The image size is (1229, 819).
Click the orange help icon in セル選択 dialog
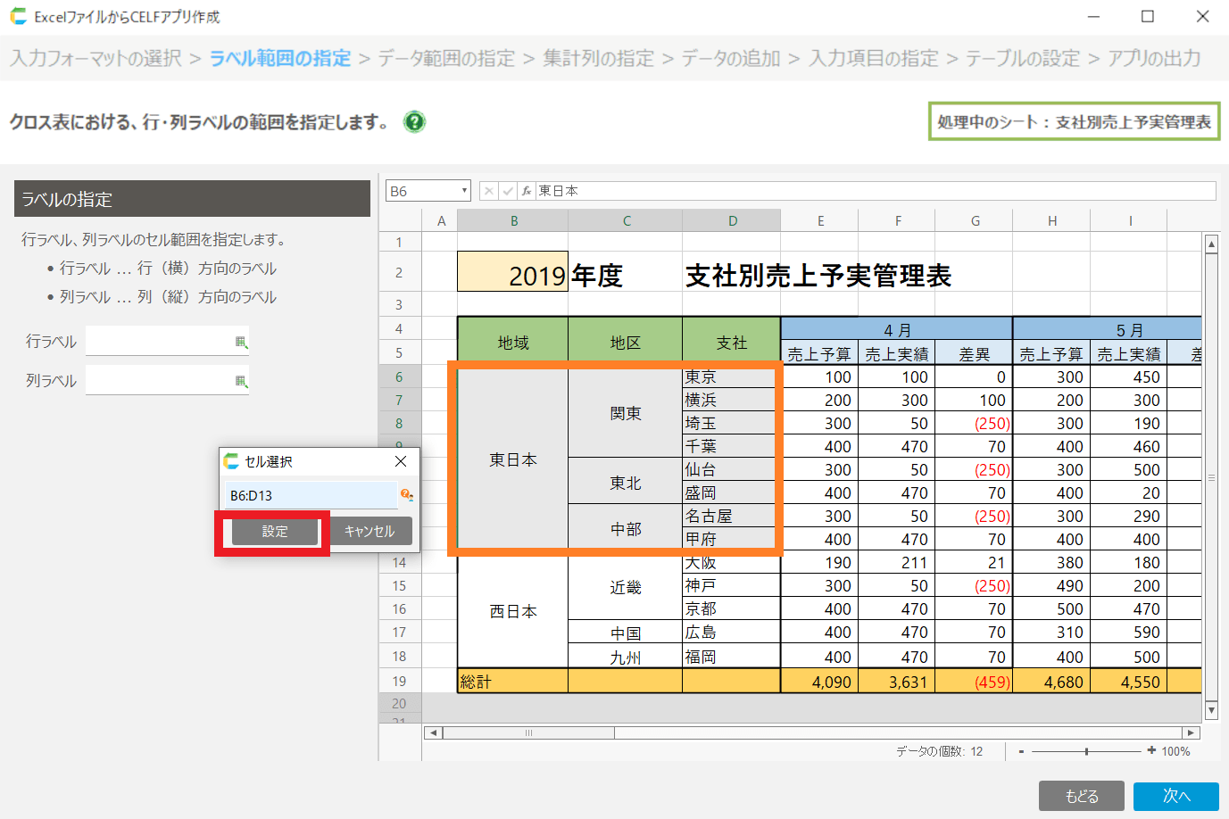click(406, 495)
